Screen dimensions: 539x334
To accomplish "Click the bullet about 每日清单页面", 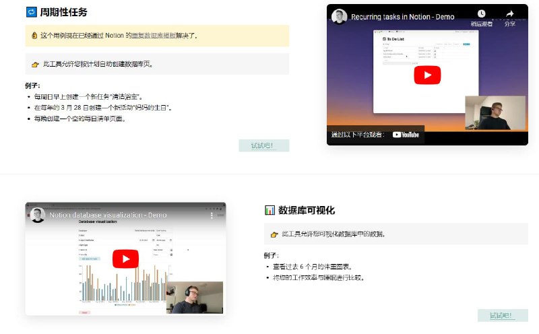I will (80, 119).
